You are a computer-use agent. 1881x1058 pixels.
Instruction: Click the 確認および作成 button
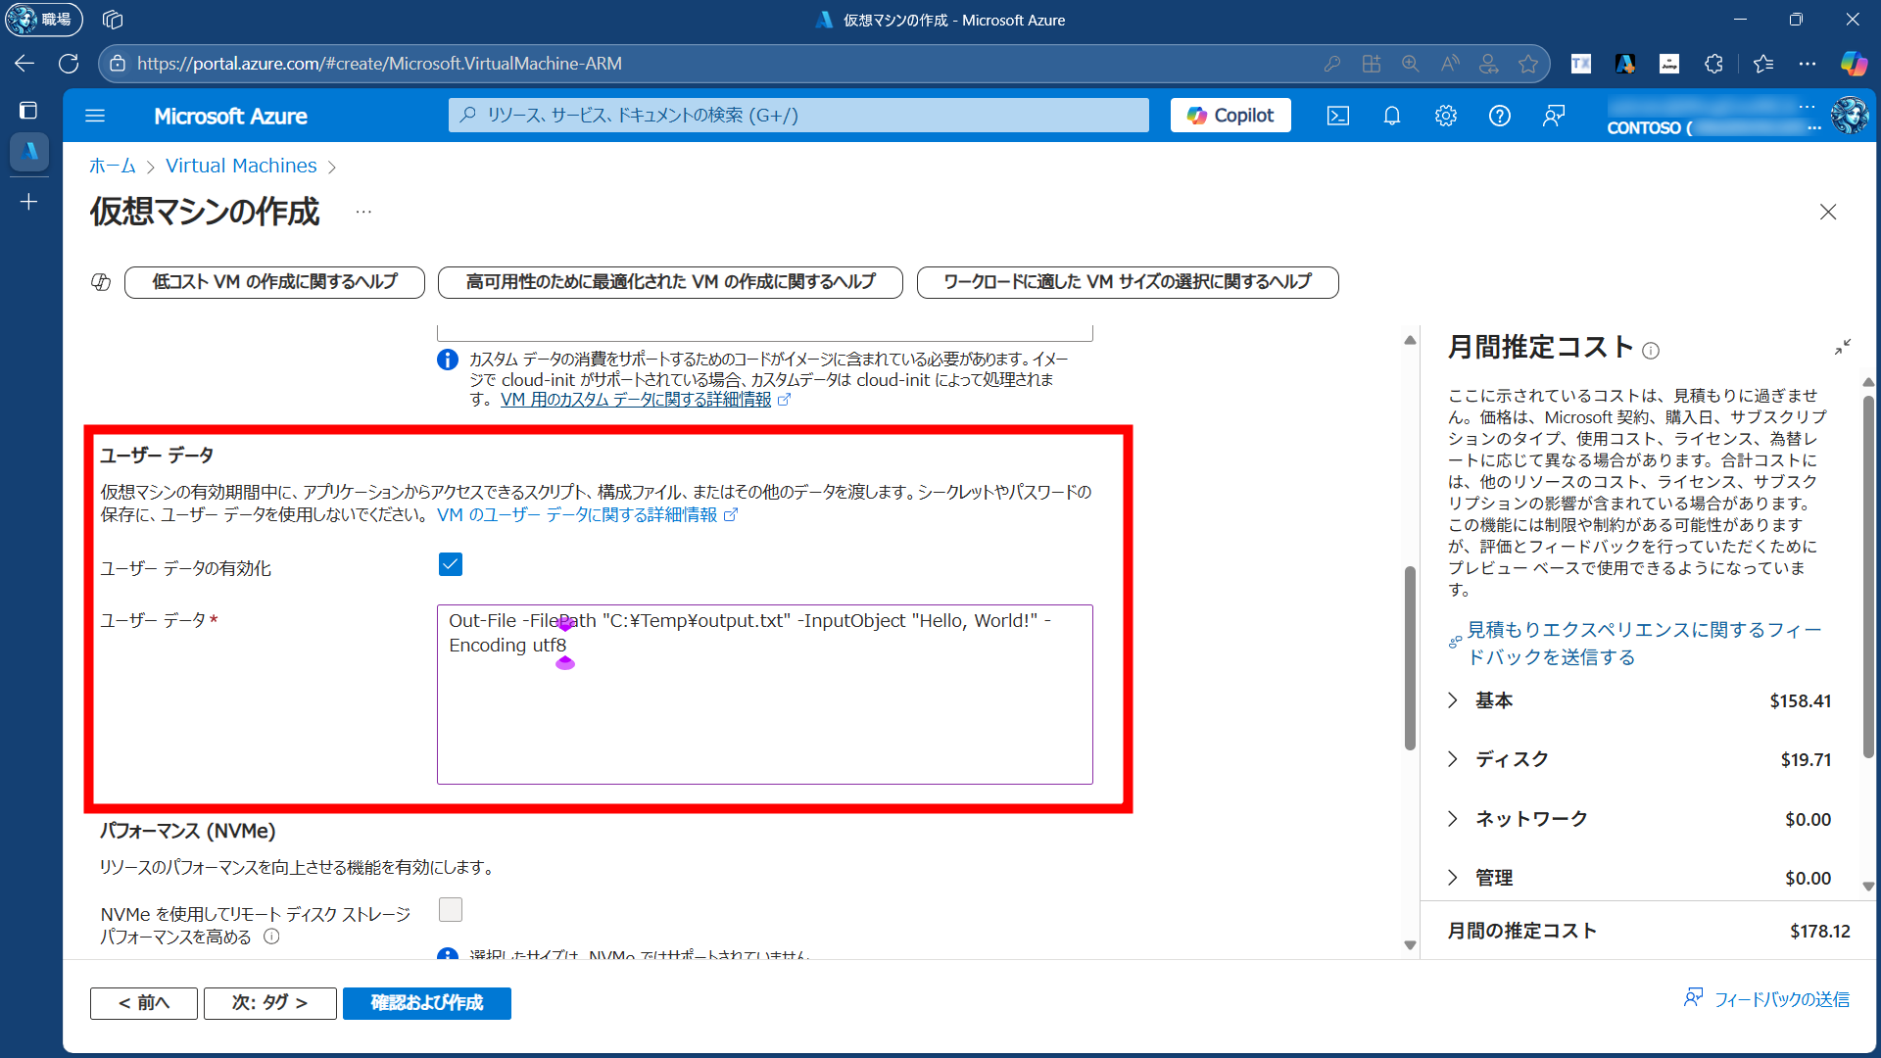426,1002
